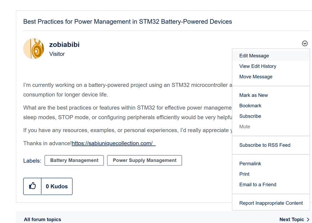Open the sabiuniquecollection.com link
The width and height of the screenshot is (312, 223).
113,143
